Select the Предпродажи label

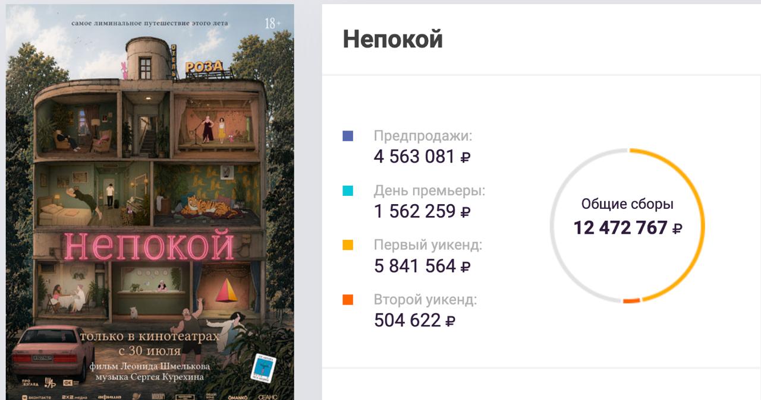coord(423,136)
